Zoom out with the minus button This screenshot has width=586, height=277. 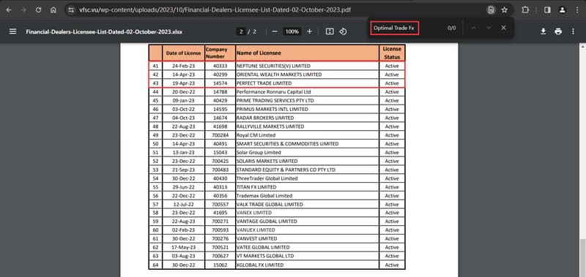click(275, 31)
